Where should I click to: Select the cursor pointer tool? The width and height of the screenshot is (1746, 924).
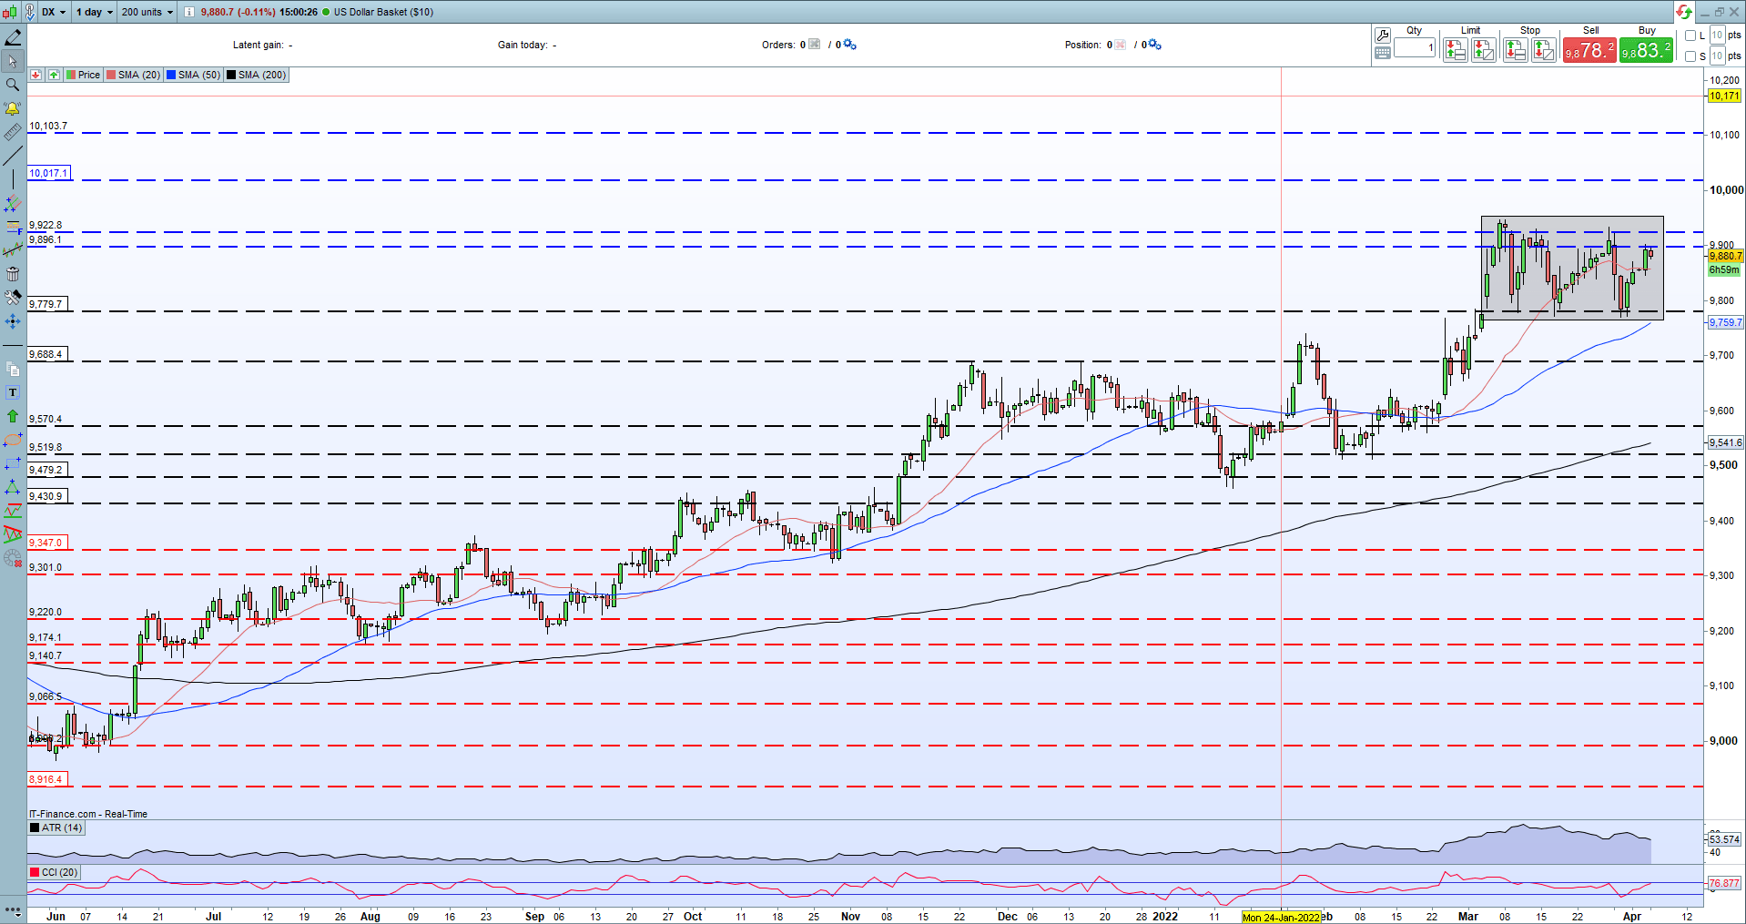(13, 61)
